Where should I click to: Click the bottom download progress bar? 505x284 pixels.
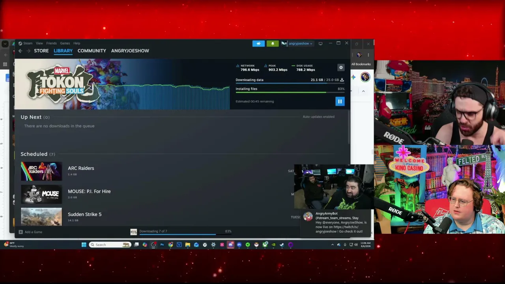tap(185, 234)
